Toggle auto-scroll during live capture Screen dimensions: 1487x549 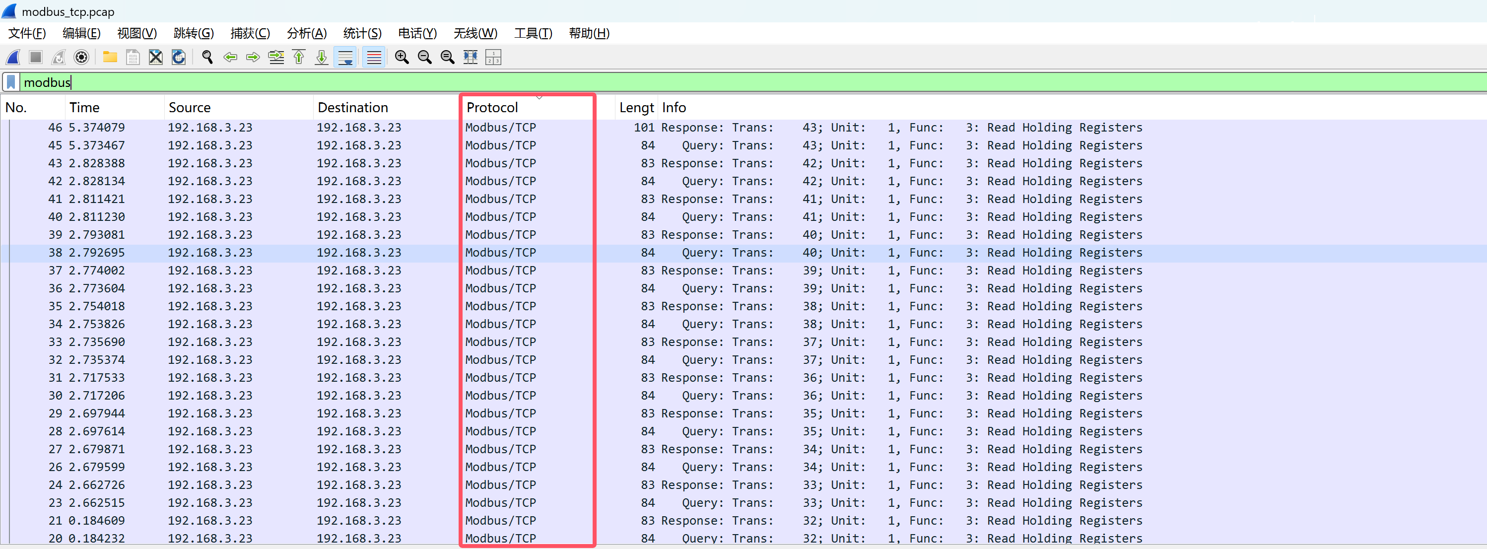[x=345, y=57]
